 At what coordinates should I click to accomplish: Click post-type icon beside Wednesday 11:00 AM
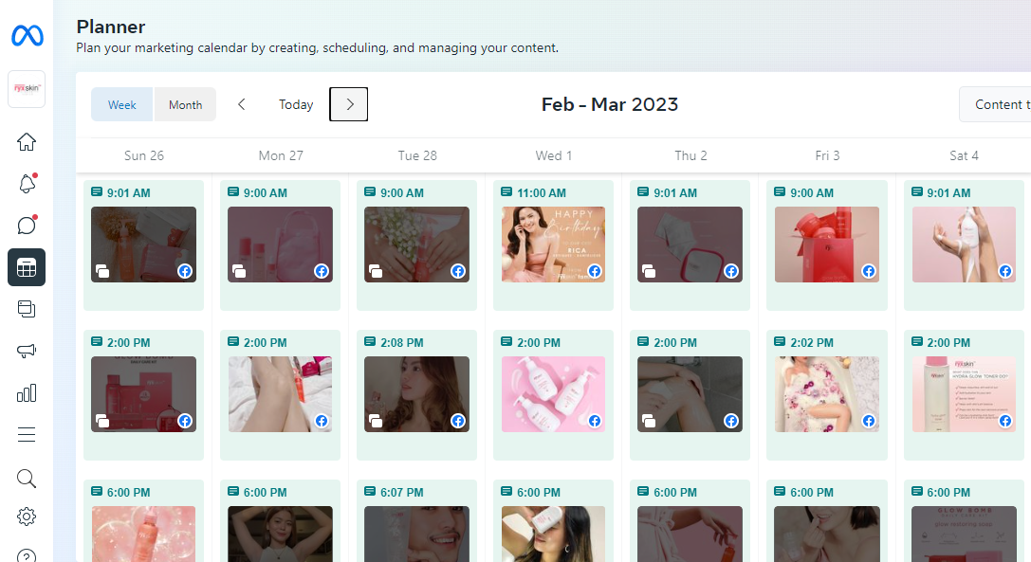coord(506,192)
